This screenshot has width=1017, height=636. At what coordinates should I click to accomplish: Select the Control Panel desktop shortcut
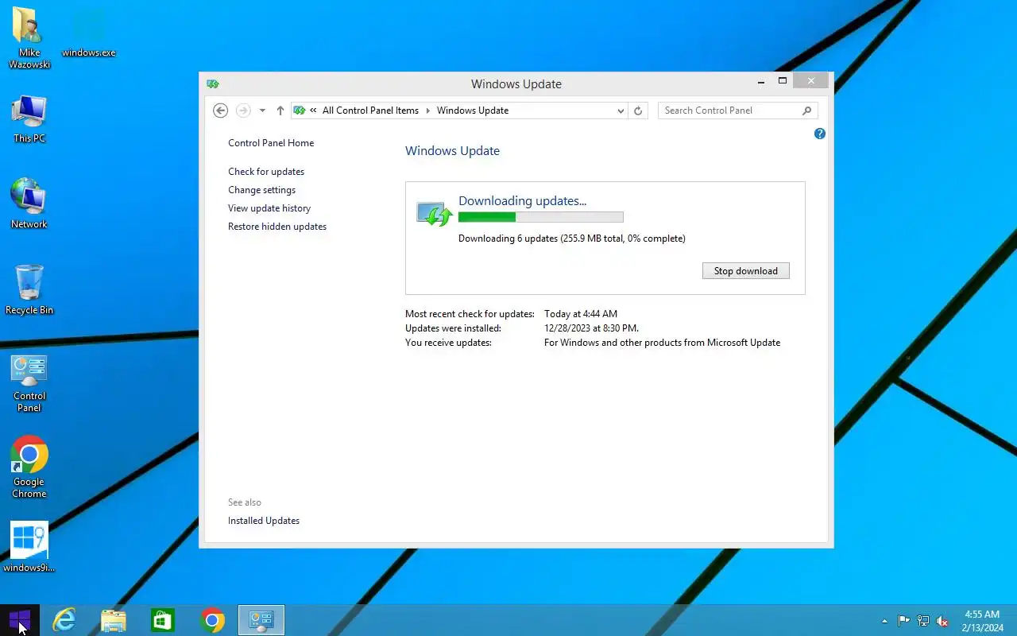29,383
